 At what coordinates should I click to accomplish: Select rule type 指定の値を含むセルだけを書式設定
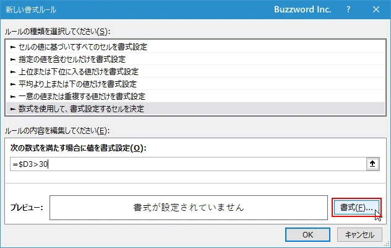195,60
